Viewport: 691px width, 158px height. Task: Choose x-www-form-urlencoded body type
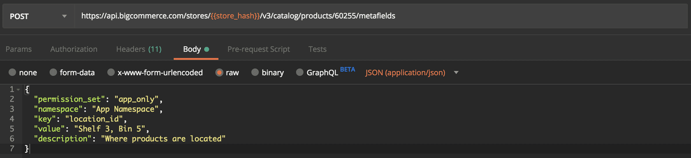click(x=111, y=72)
